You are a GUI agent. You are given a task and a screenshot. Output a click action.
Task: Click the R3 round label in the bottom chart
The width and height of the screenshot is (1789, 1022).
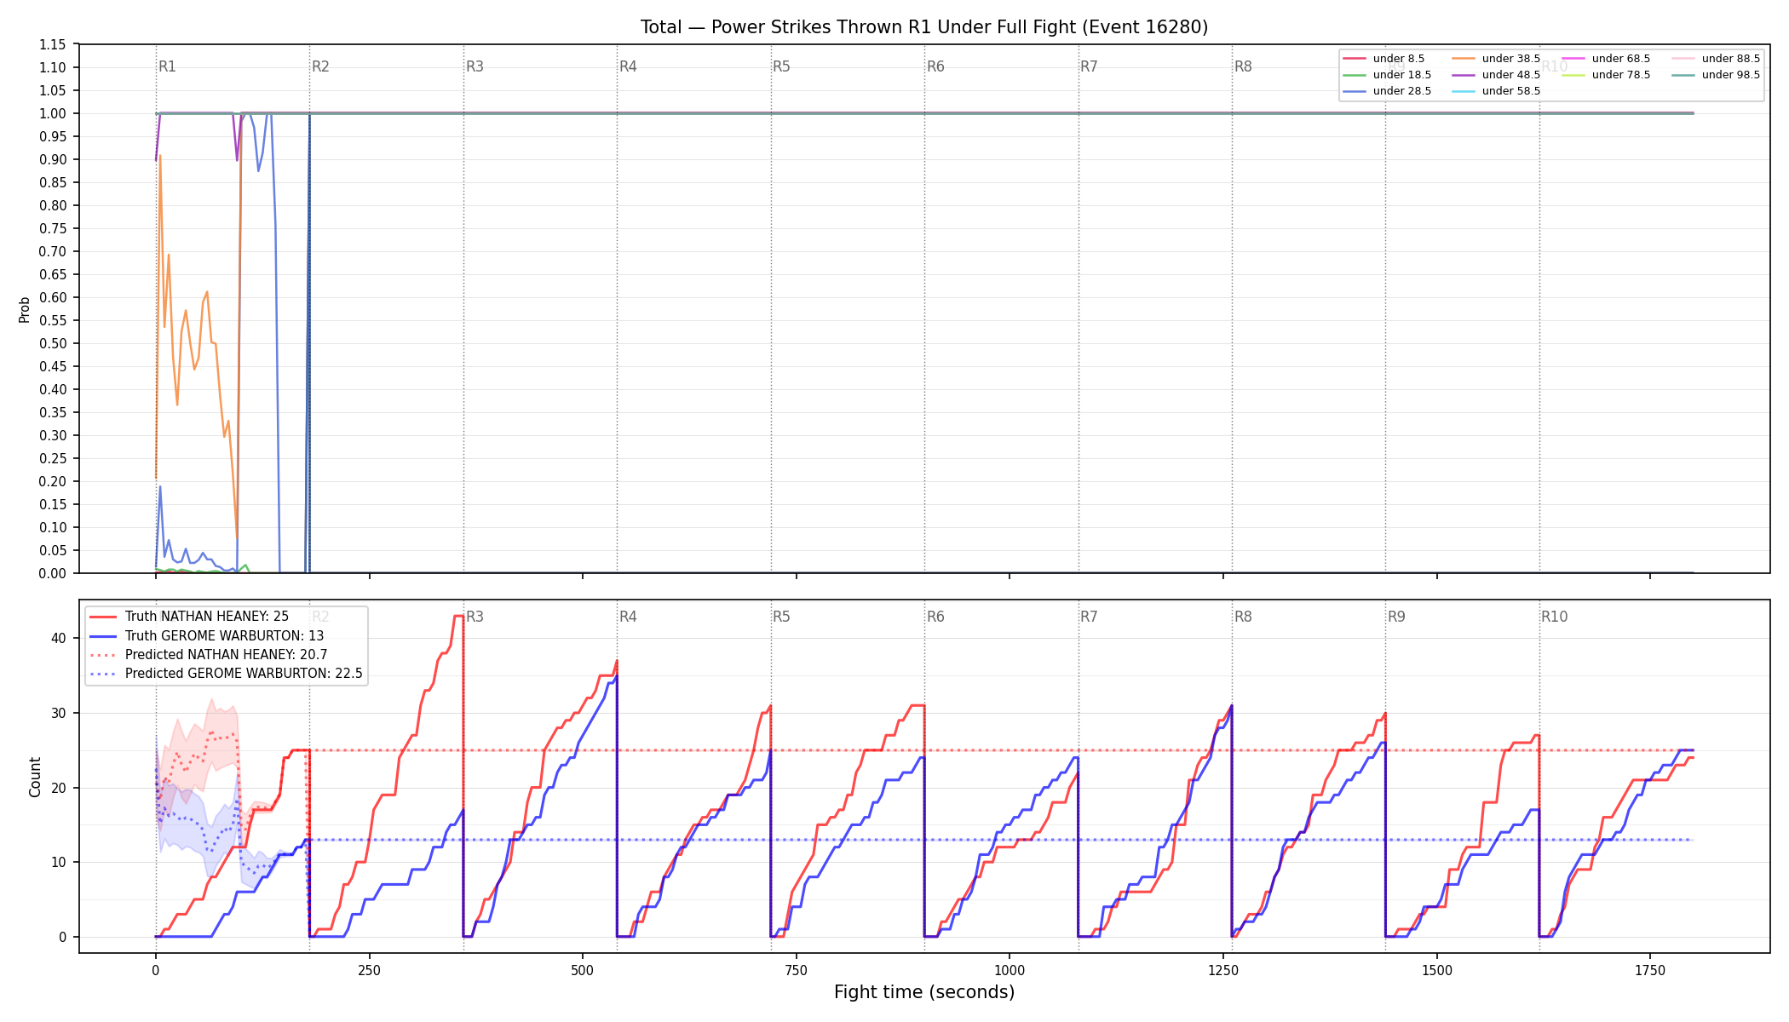click(475, 617)
